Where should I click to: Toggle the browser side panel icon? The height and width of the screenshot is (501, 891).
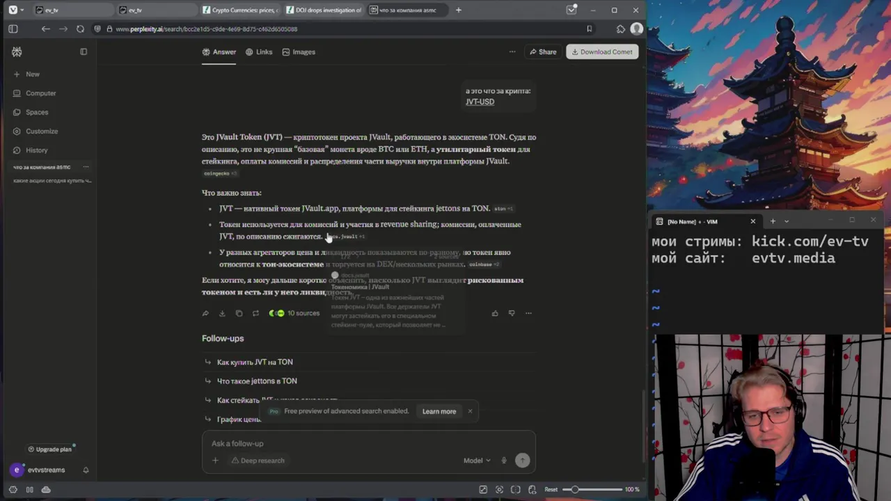pos(13,29)
